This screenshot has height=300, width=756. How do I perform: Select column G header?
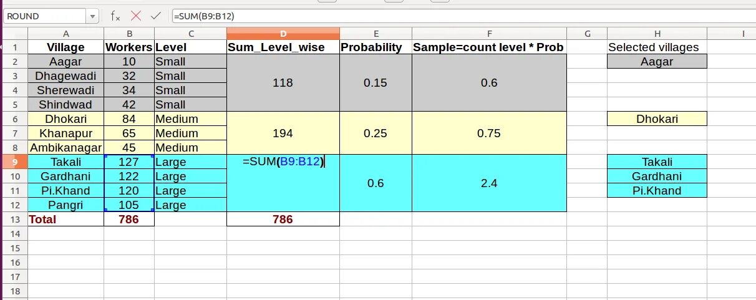(587, 34)
